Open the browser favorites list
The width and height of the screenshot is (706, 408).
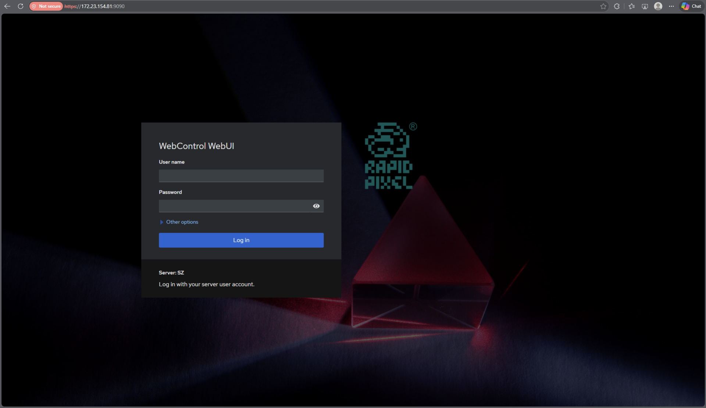631,6
